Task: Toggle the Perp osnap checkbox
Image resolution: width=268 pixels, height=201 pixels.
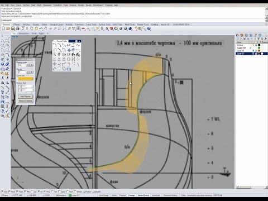Action: point(45,192)
